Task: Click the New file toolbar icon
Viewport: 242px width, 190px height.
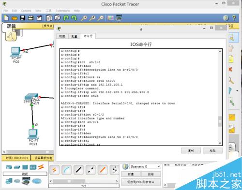Action: pyautogui.click(x=6, y=18)
